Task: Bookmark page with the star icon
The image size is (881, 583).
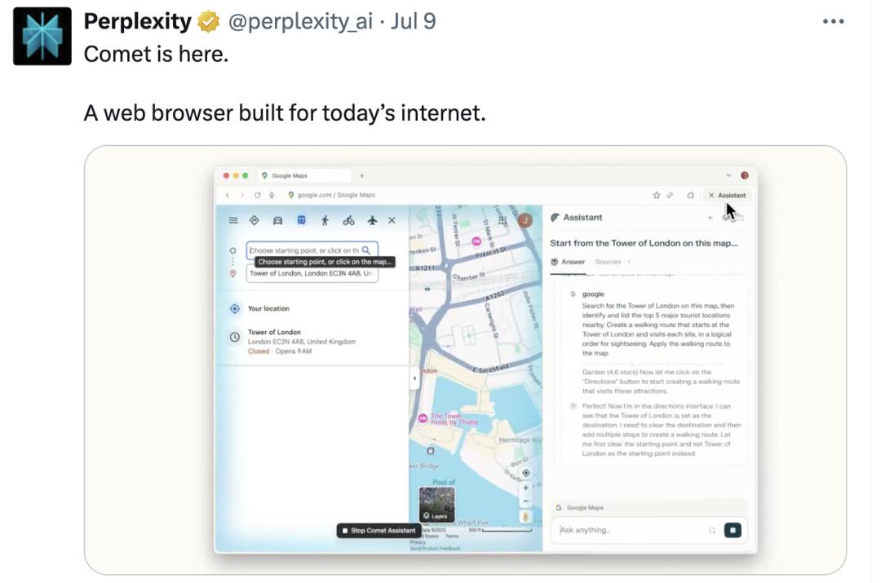Action: [x=656, y=196]
